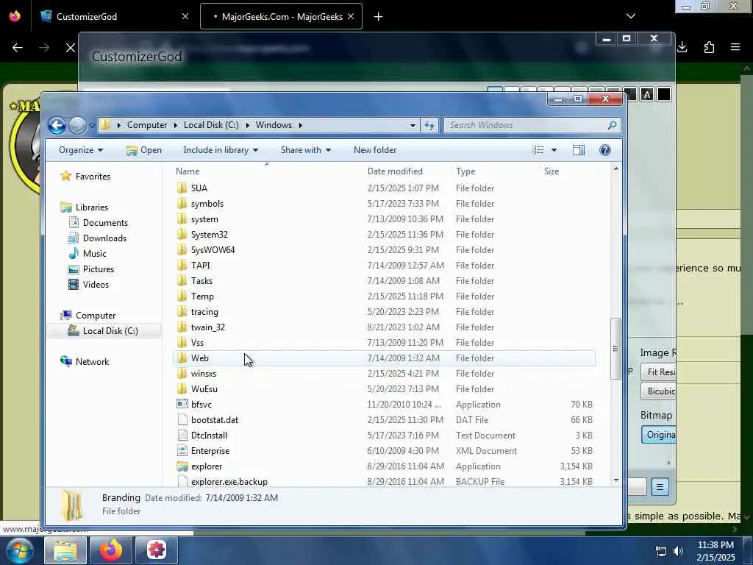
Task: Click the file list scroll down arrow
Action: [x=616, y=480]
